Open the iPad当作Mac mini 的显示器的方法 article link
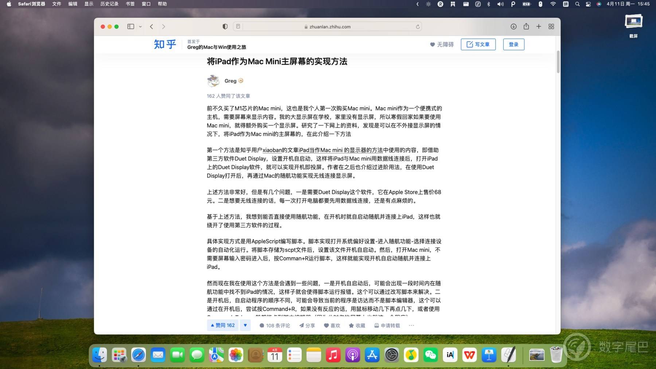This screenshot has height=369, width=656. coord(341,150)
